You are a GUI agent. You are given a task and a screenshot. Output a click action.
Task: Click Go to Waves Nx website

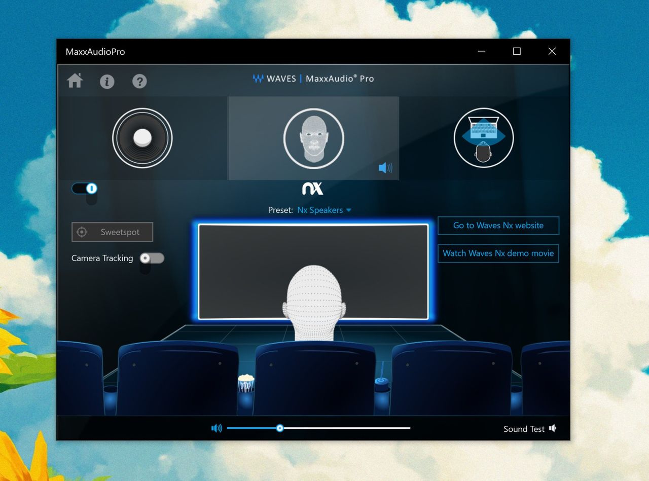click(x=498, y=226)
